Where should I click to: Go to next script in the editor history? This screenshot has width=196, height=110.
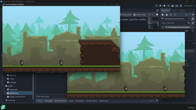coord(153,15)
